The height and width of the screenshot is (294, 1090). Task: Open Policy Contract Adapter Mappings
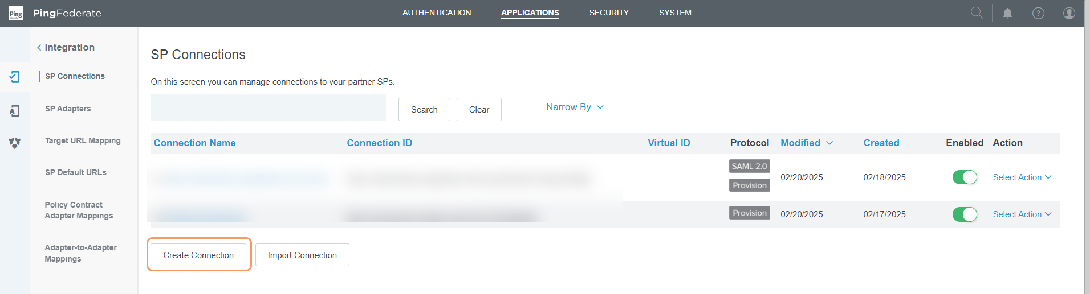pyautogui.click(x=79, y=210)
